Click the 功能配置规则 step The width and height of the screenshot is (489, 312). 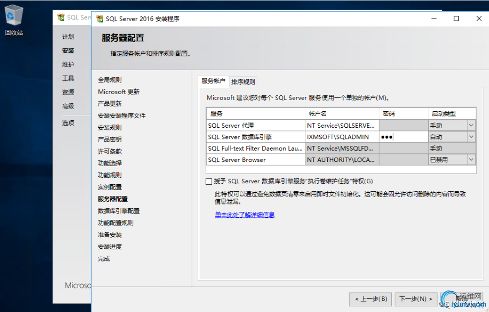pos(115,223)
